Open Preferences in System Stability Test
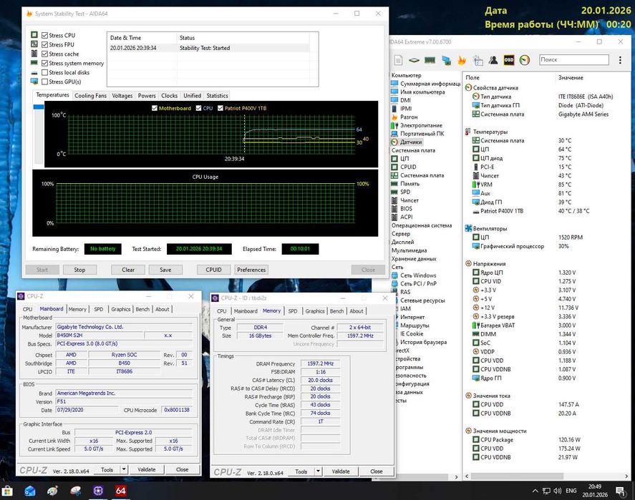This screenshot has width=635, height=500. coord(251,270)
